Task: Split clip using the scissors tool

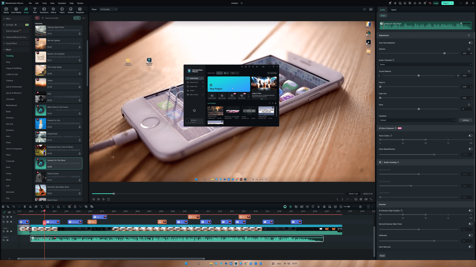Action: pyautogui.click(x=30, y=207)
